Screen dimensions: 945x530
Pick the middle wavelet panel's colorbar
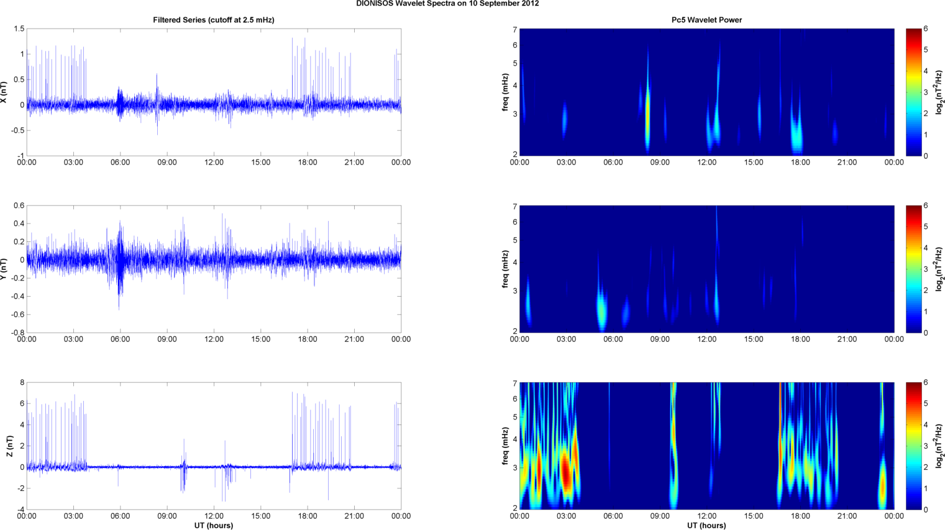point(913,269)
